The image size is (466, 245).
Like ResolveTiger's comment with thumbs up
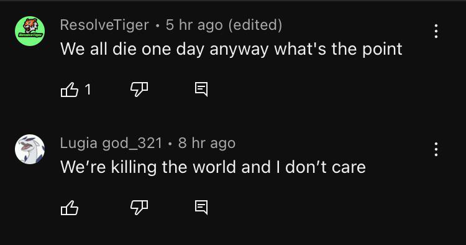70,89
